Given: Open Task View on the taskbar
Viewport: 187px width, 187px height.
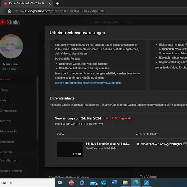Looking at the screenshot, I should pyautogui.click(x=60, y=183).
